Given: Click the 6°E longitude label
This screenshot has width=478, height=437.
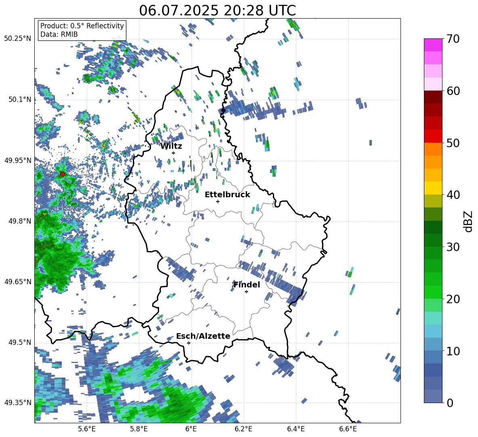Looking at the screenshot, I should [x=191, y=429].
